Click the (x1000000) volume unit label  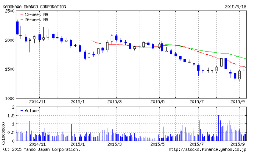[3, 133]
